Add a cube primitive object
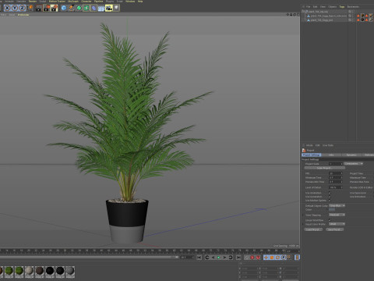Viewport: 374px width, 281px height. pyautogui.click(x=64, y=8)
